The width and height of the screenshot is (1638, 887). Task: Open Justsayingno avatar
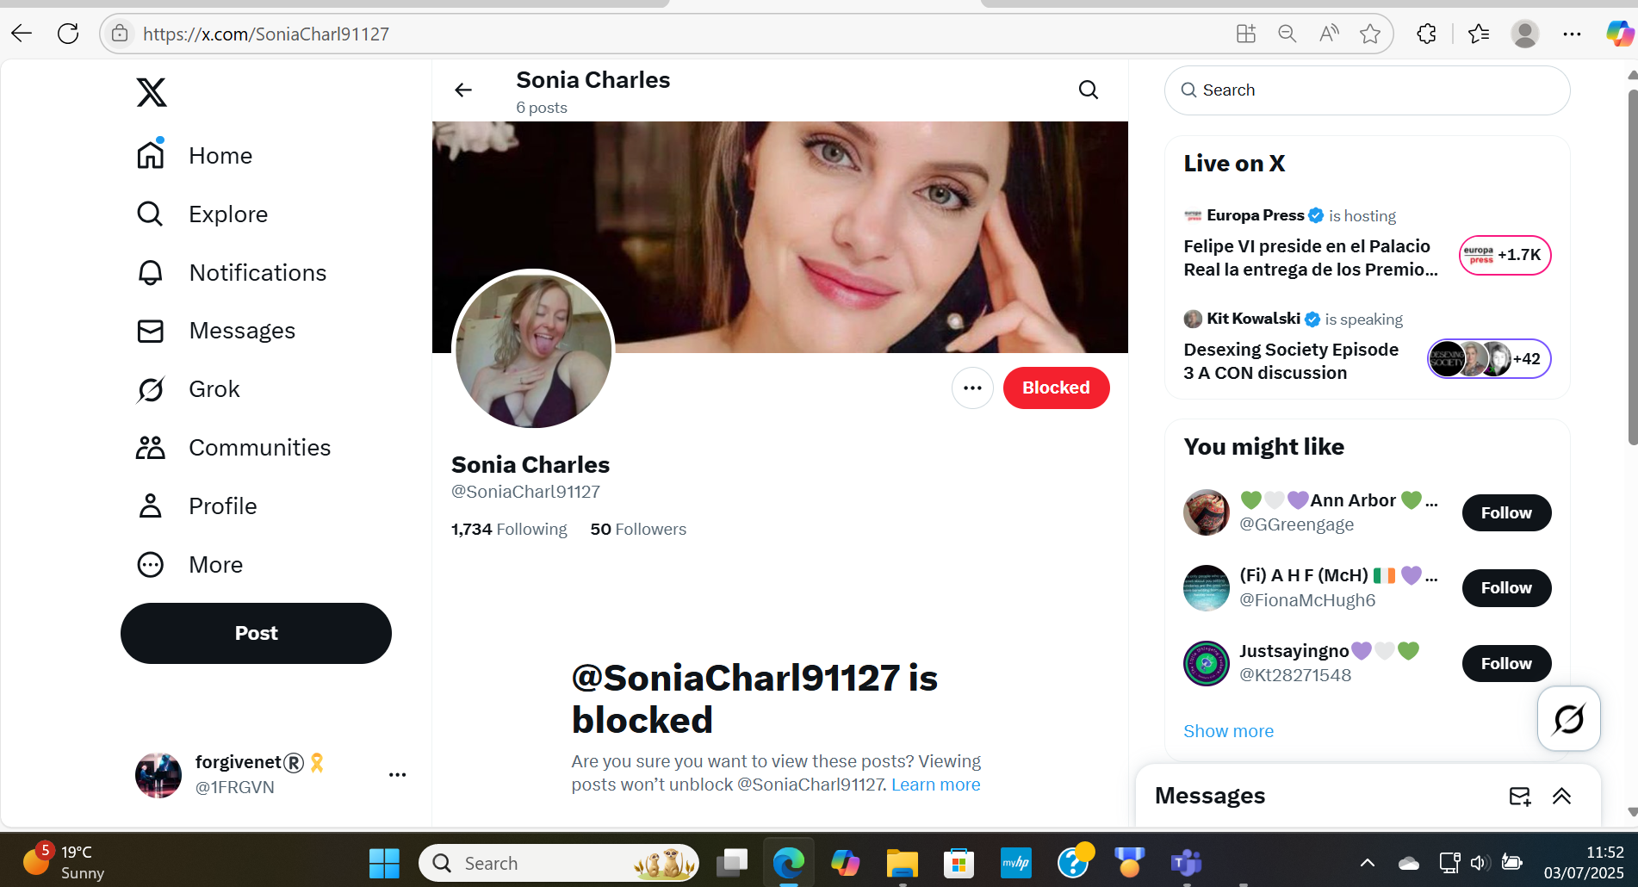[x=1207, y=664]
